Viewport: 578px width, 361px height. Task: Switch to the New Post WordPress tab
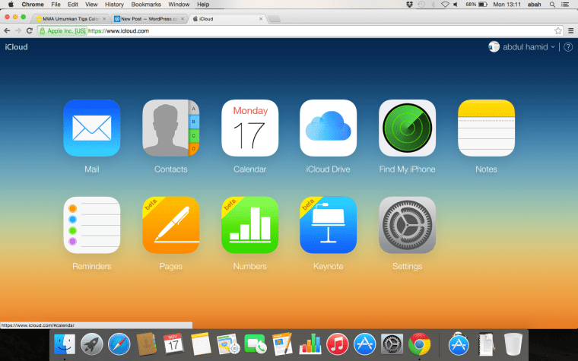pos(149,19)
